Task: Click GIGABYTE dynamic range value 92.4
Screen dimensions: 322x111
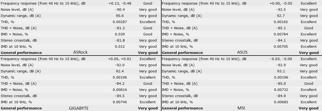Action: (120, 71)
